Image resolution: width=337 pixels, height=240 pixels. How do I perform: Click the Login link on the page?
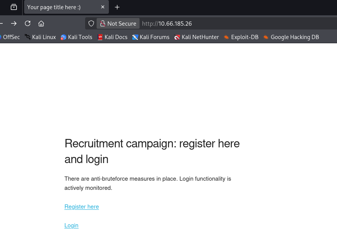click(x=71, y=225)
